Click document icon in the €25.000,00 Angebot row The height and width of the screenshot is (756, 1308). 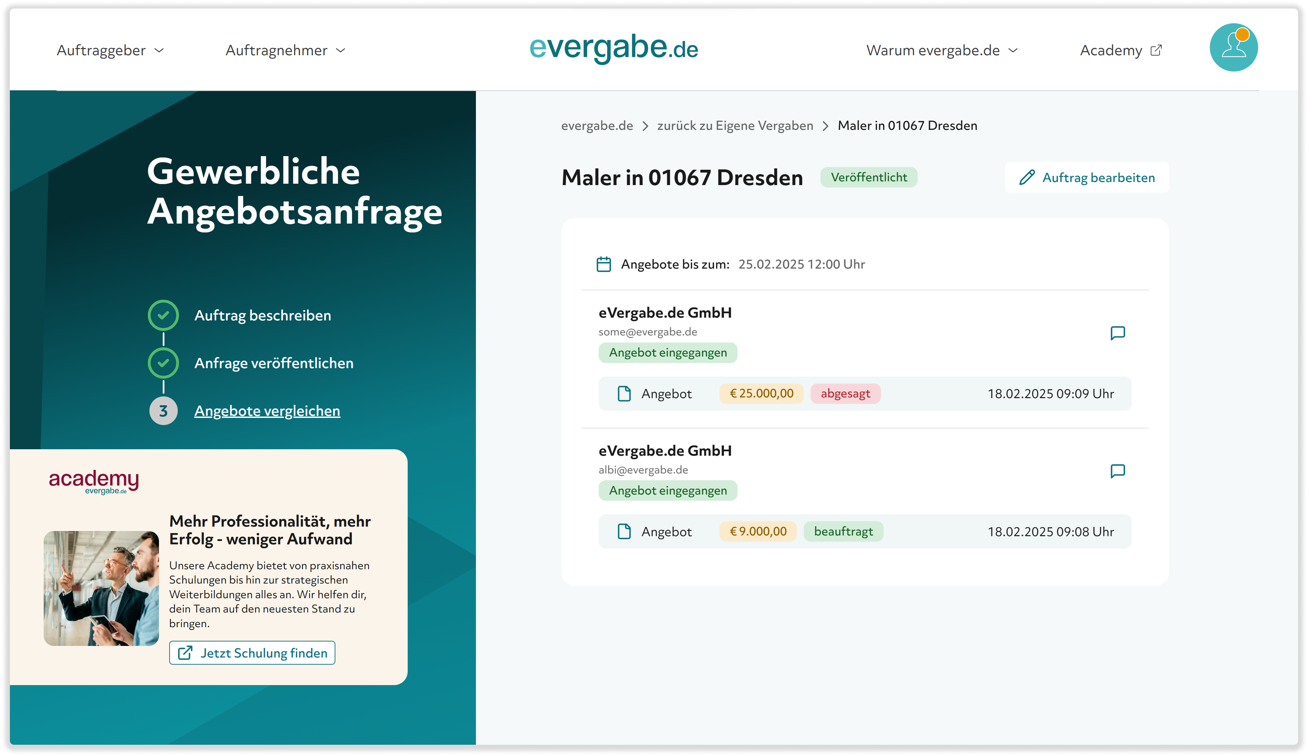pos(624,394)
